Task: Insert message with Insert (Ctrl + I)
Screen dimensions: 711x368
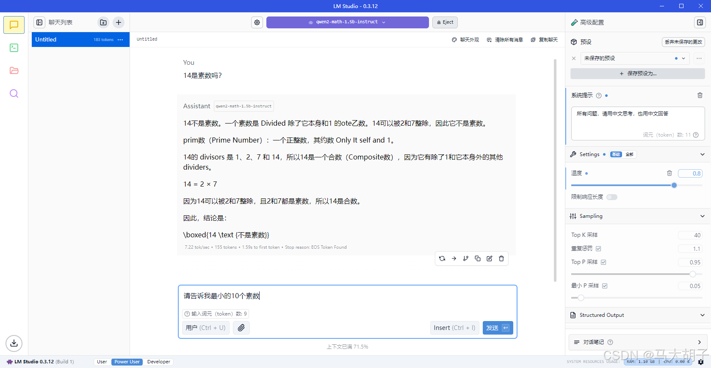Action: click(x=454, y=328)
